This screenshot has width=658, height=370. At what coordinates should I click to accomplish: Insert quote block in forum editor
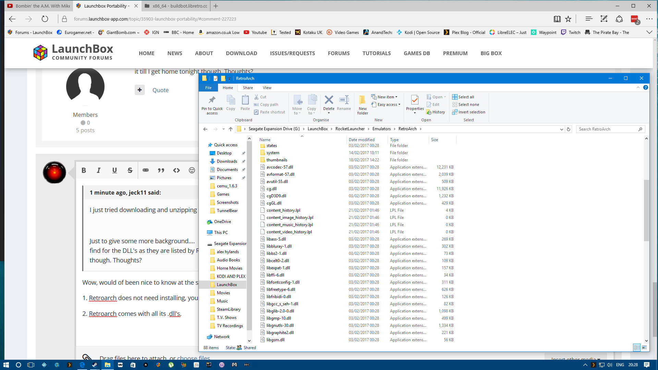161,170
